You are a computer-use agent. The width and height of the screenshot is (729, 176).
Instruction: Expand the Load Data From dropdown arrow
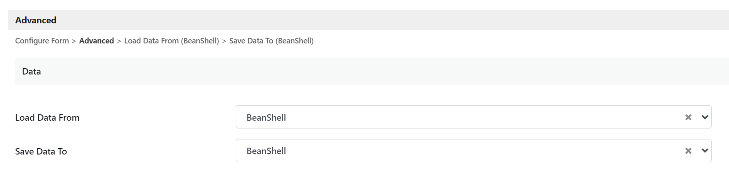705,117
